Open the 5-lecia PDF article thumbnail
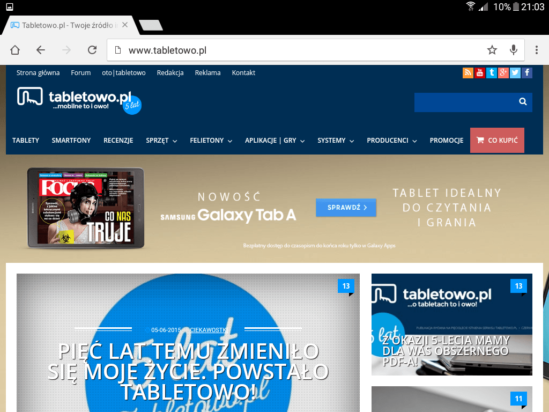This screenshot has height=412, width=549. (x=451, y=325)
